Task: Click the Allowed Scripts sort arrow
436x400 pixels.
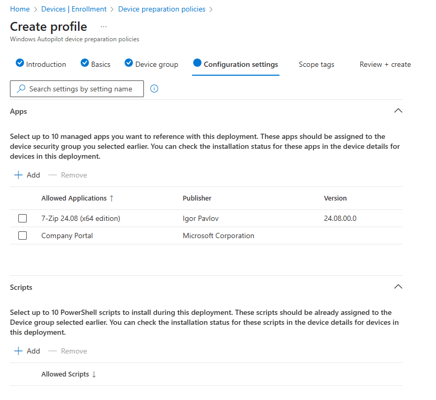Action: [x=94, y=374]
